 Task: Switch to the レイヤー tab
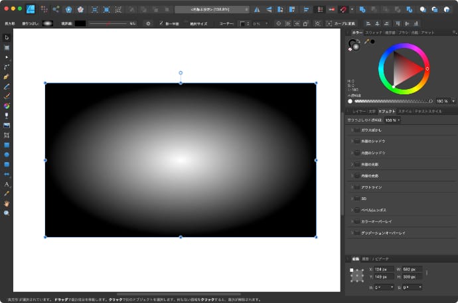(x=359, y=111)
